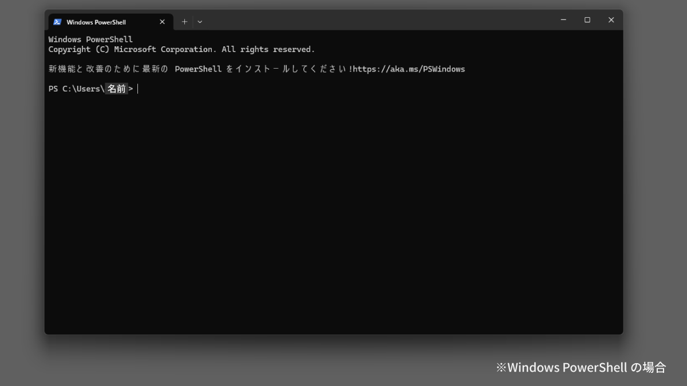The image size is (687, 386).
Task: Click the "Windows PowerShell" header output line
Action: point(90,39)
